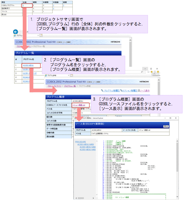Click the Internet Explorer icon in the source window title bar

[75, 118]
